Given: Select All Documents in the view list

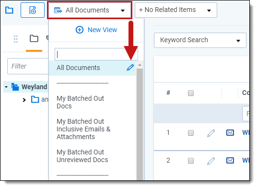Looking at the screenshot, I should (x=92, y=68).
